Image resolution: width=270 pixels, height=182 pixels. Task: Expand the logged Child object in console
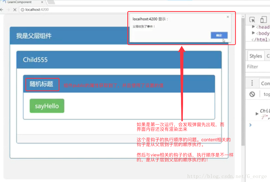click(257, 113)
